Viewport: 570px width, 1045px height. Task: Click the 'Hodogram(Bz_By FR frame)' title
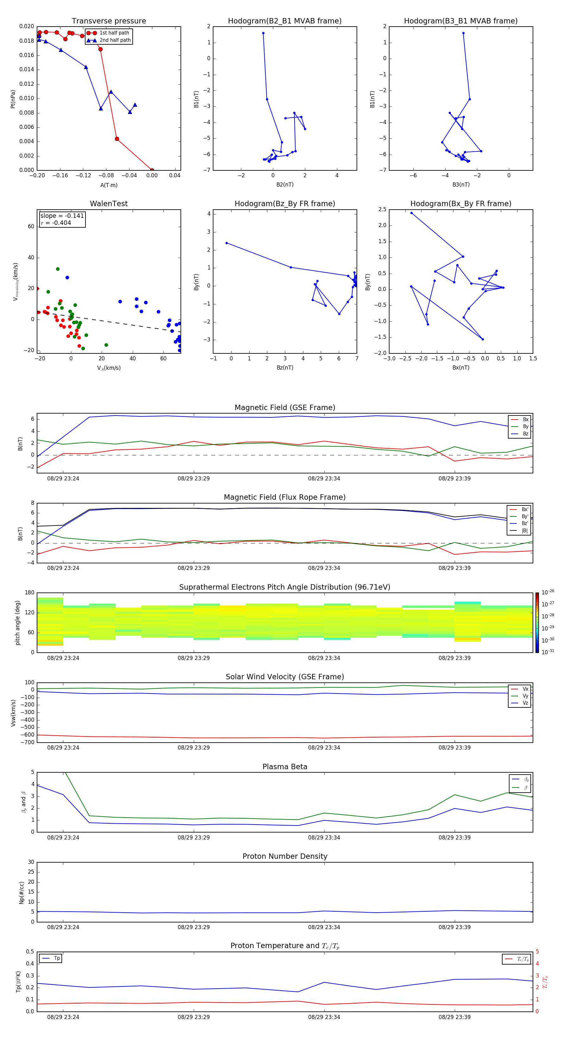tap(285, 204)
